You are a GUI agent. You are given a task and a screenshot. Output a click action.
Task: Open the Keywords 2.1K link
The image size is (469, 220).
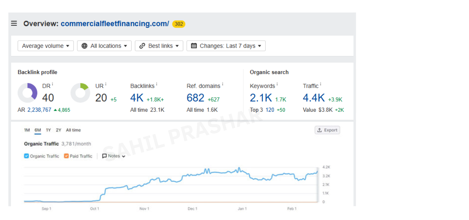click(261, 98)
